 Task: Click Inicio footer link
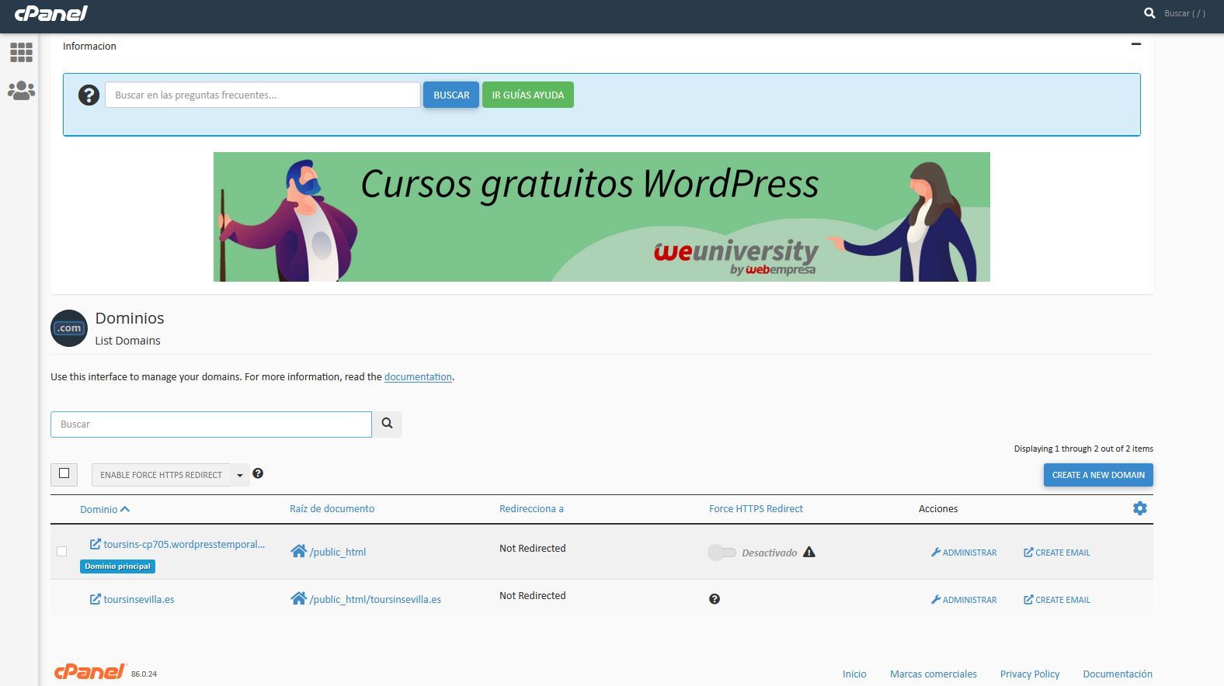click(x=854, y=674)
